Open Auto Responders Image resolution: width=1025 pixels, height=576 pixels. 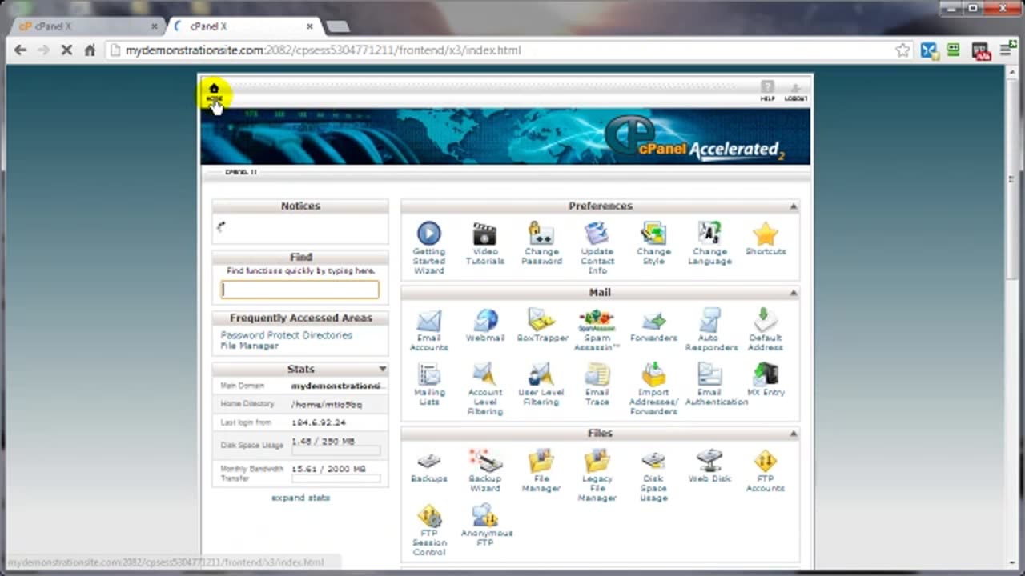(x=710, y=330)
